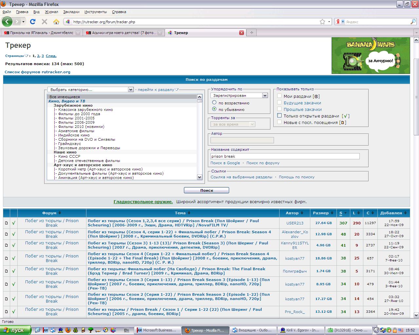Click the 'prison break' title search field

[285, 156]
